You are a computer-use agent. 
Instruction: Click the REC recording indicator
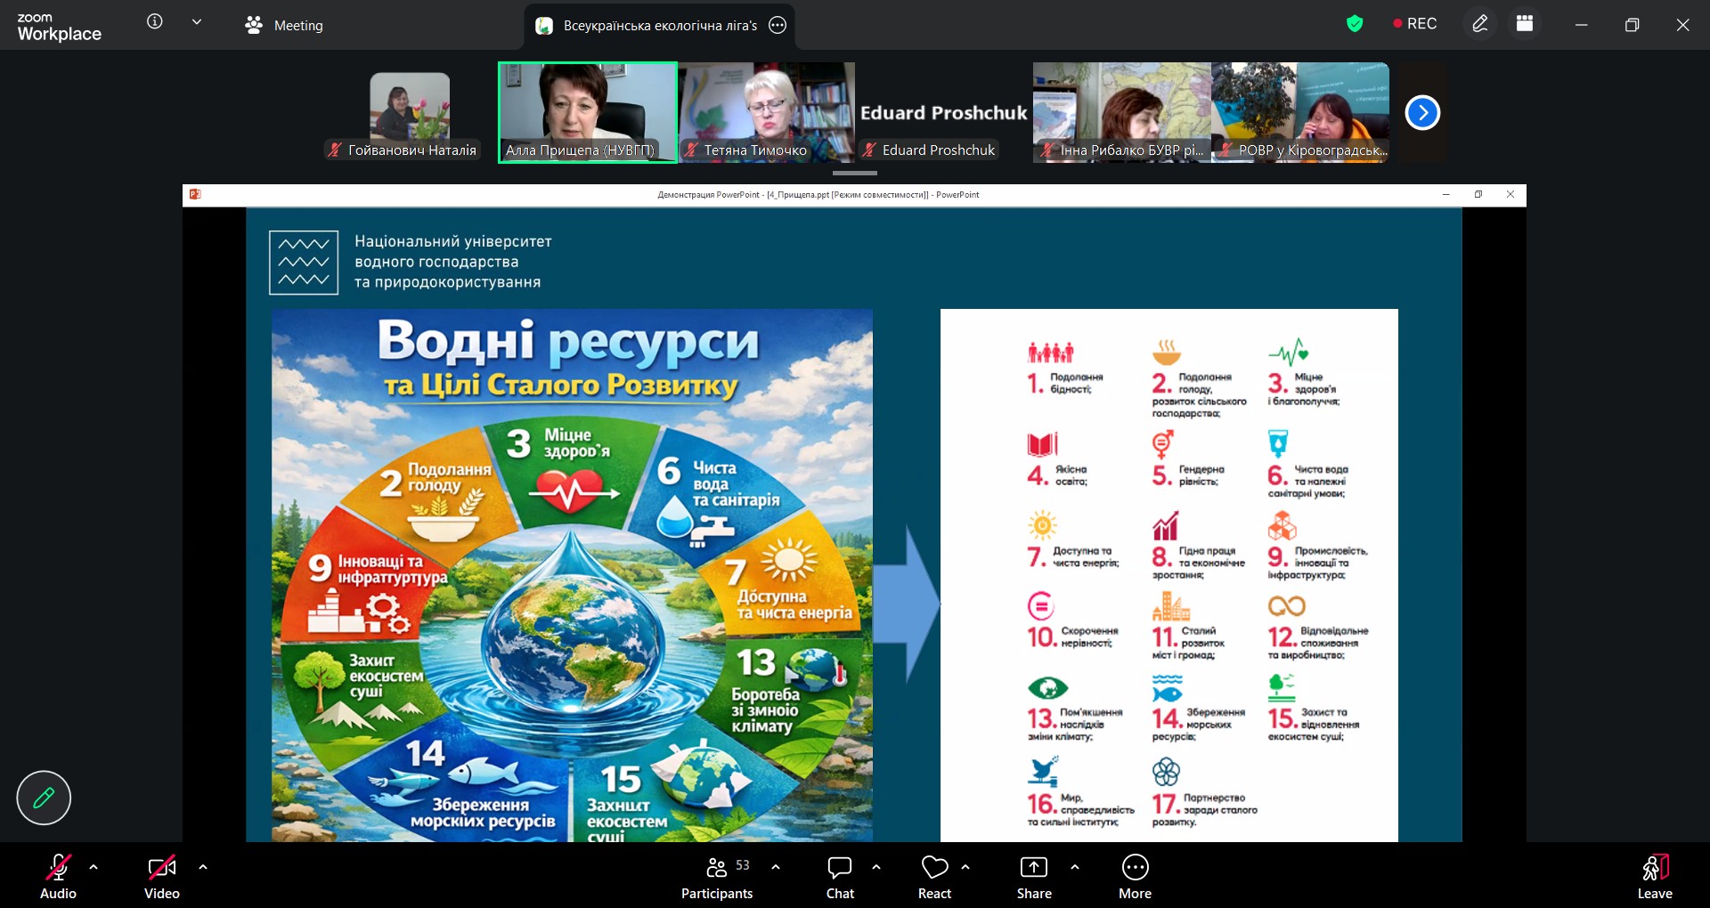[1415, 24]
